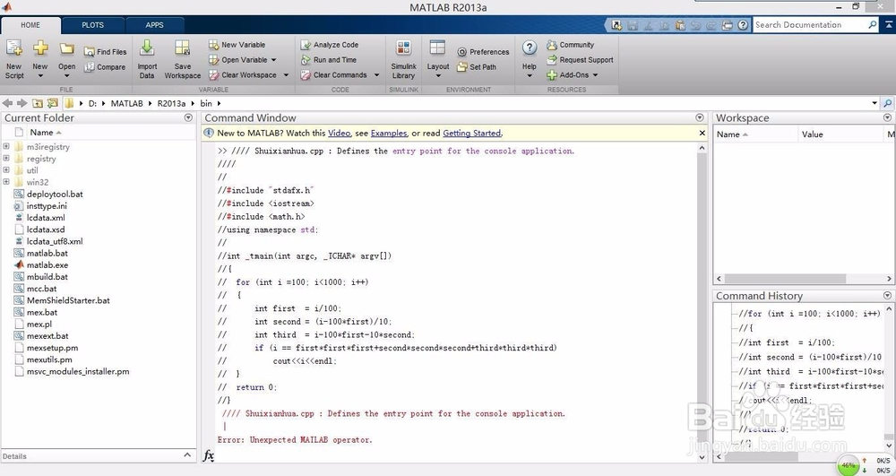Expand Clear Workspace dropdown

click(x=286, y=75)
